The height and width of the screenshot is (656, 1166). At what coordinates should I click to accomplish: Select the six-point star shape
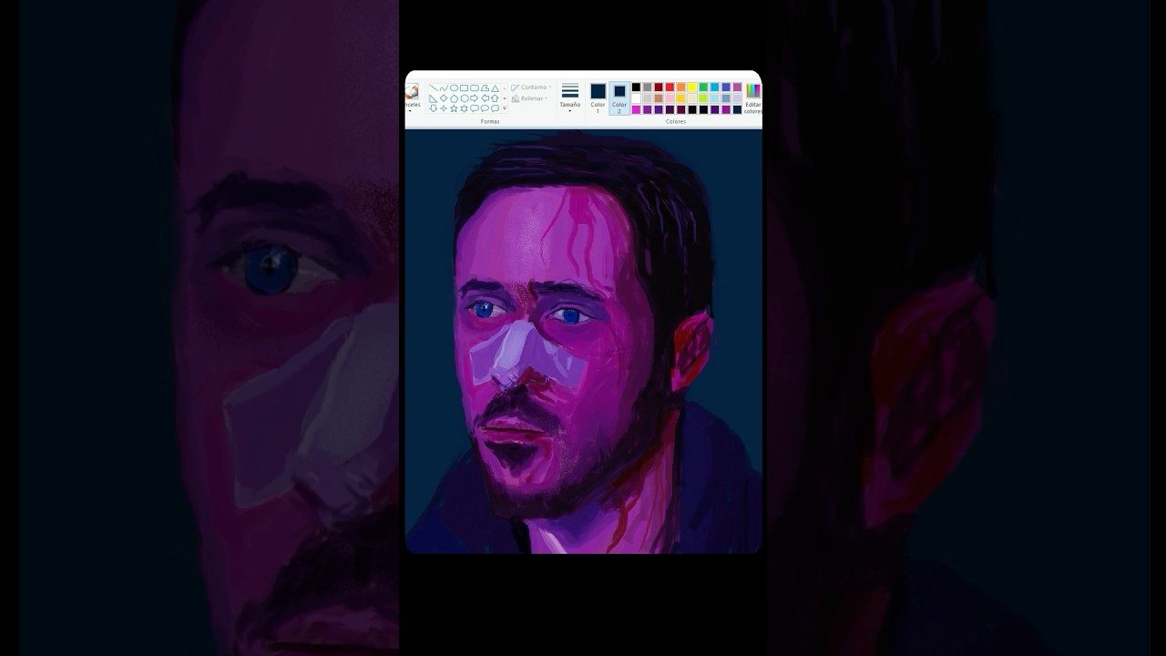464,108
